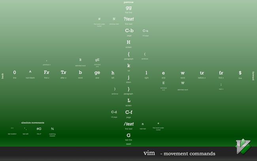Click the Vim logo in the corner
The height and width of the screenshot is (161, 257).
coord(244,146)
